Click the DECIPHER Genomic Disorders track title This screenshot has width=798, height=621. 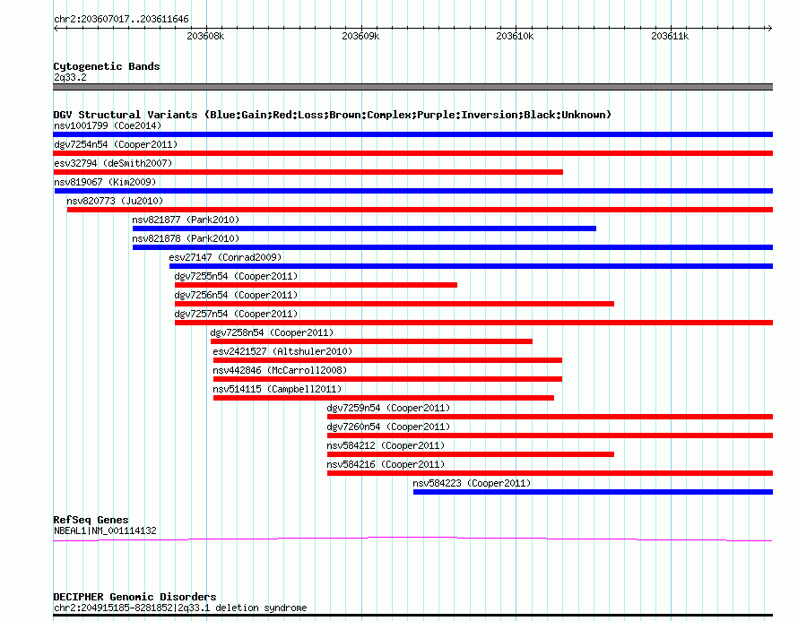pyautogui.click(x=134, y=597)
